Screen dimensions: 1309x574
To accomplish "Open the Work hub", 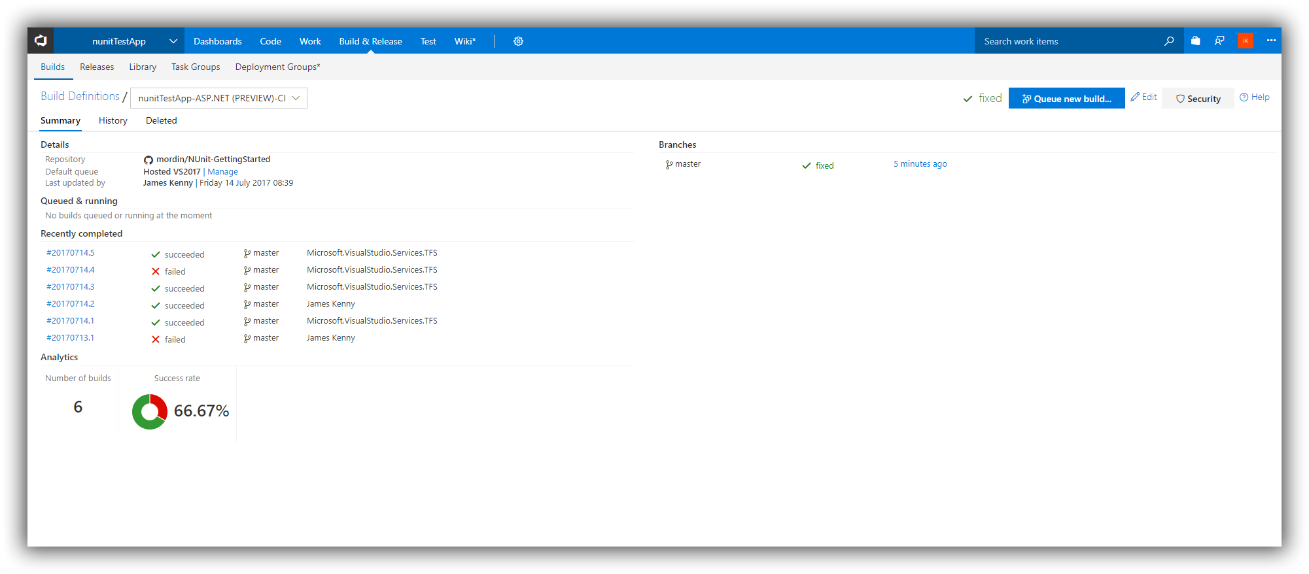I will pos(310,41).
